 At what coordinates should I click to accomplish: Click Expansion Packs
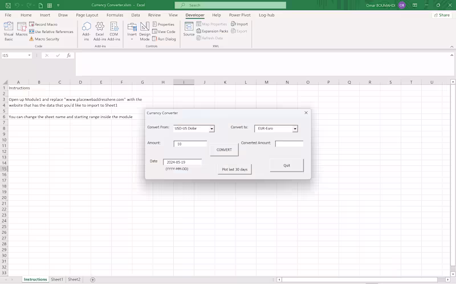tap(212, 31)
